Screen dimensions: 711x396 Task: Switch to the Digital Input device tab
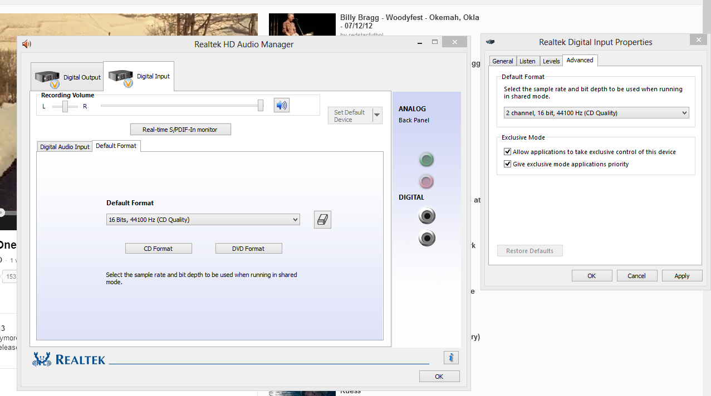pyautogui.click(x=139, y=76)
